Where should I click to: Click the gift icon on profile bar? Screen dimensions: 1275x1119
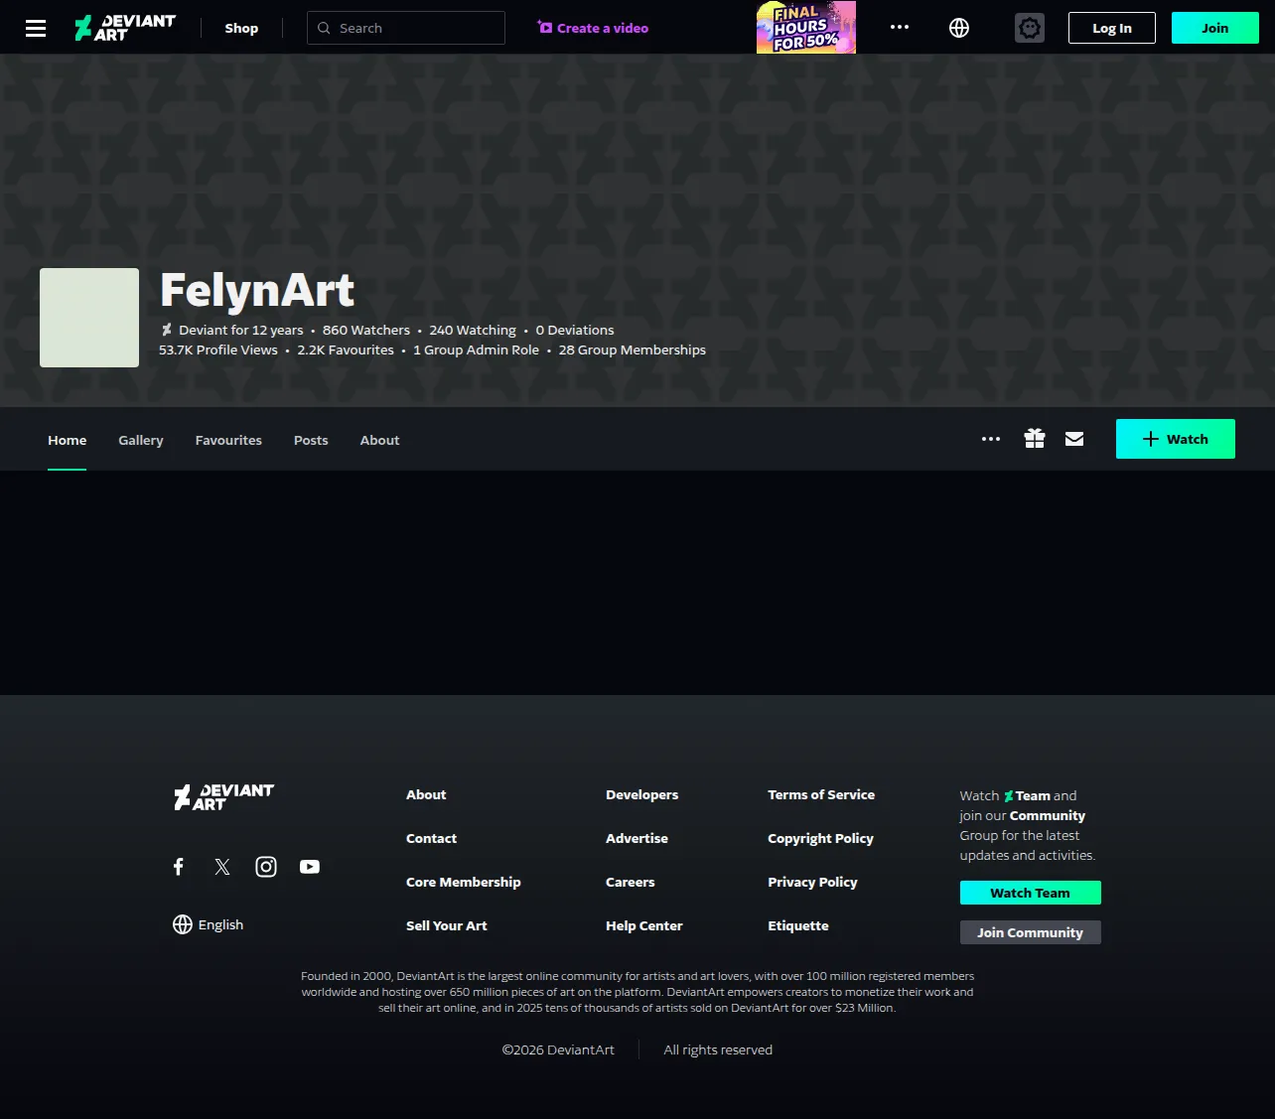click(x=1035, y=439)
